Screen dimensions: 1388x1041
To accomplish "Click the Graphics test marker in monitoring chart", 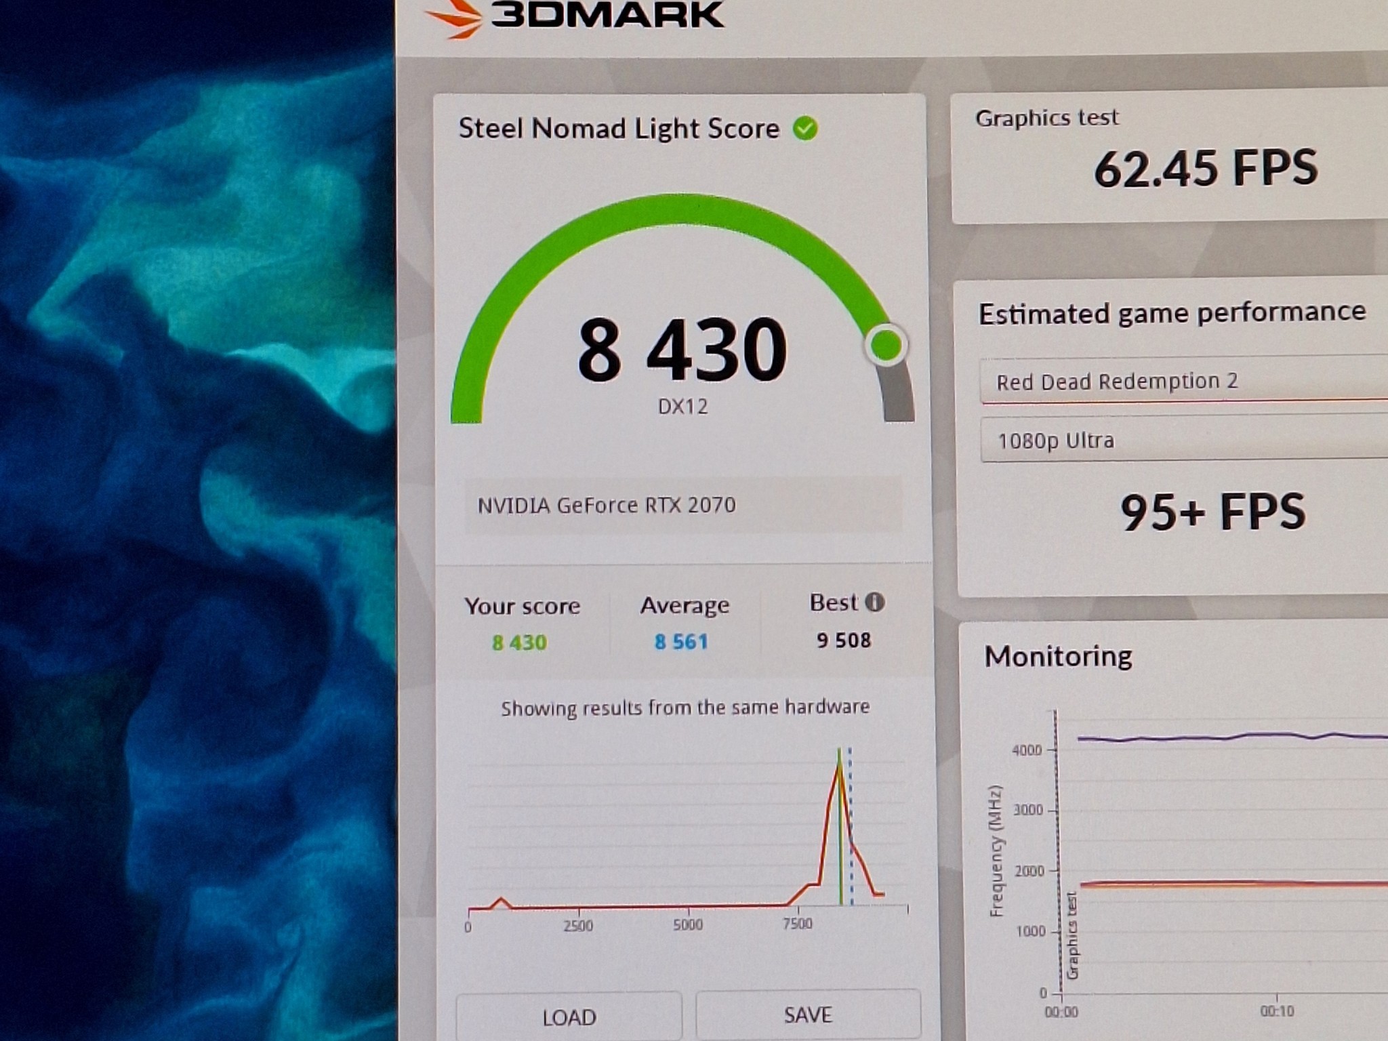I will pos(1071,936).
